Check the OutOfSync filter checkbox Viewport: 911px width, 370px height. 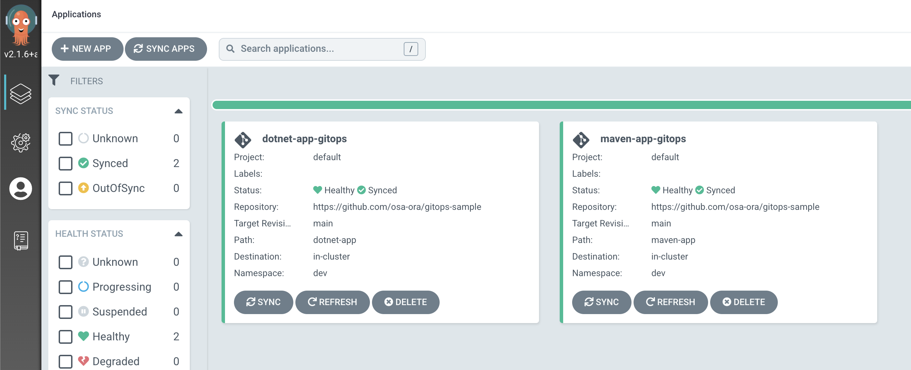click(66, 188)
